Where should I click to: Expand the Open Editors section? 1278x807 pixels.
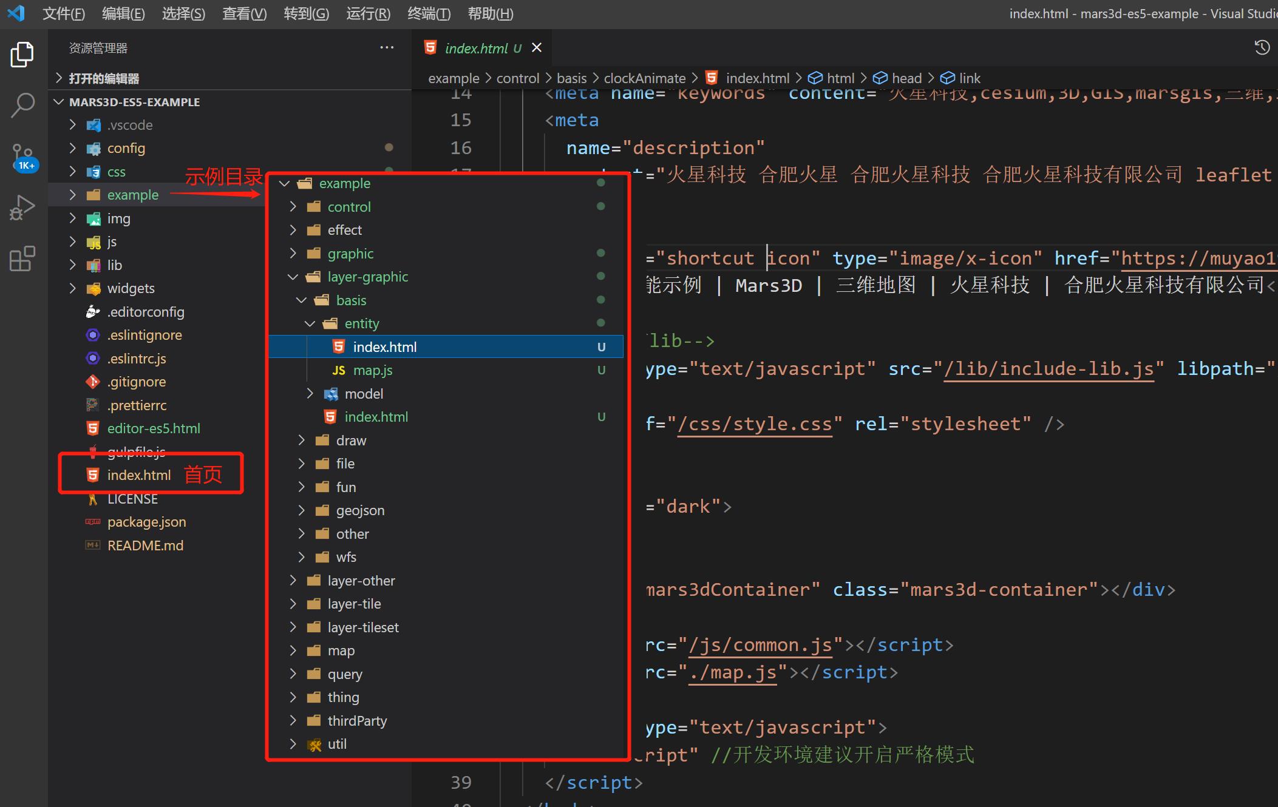[x=58, y=78]
